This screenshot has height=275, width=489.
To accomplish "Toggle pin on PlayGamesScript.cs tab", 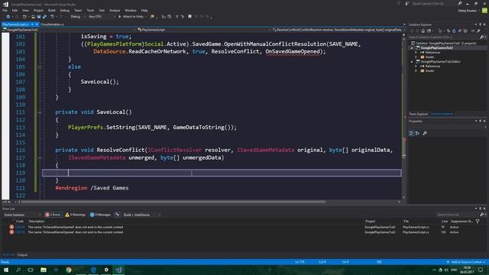I will (32, 24).
